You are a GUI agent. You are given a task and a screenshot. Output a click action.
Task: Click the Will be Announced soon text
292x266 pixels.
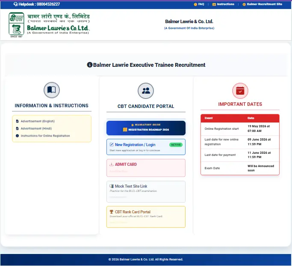(x=261, y=168)
